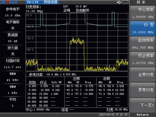The width and height of the screenshot is (156, 117).
Task: Click the date and time display
Action: point(113,114)
